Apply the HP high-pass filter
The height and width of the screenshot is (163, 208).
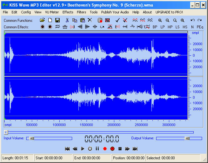[x=170, y=27]
